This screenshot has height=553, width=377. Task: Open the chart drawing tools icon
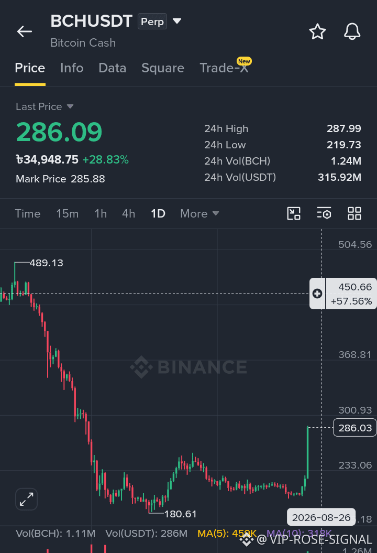(x=294, y=213)
